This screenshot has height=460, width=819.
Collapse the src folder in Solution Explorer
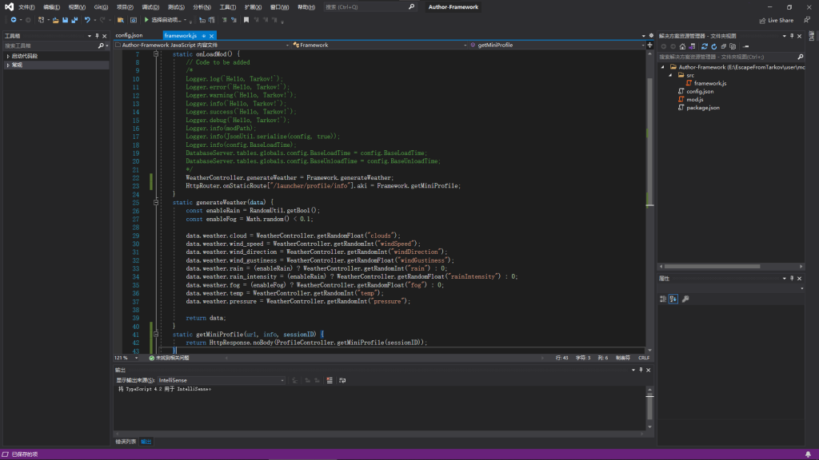coord(671,75)
